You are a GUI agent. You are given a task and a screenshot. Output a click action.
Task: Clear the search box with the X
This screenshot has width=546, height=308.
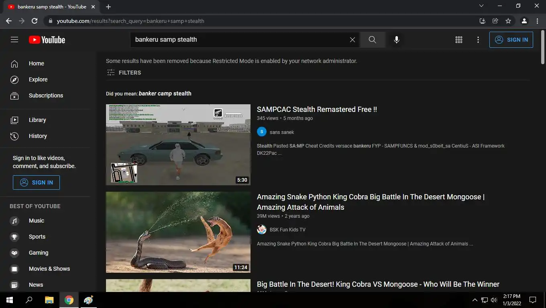[352, 40]
